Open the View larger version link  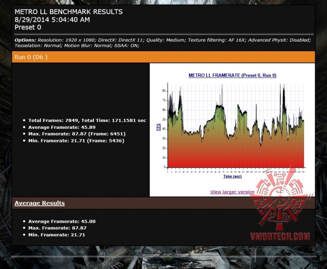coord(233,192)
